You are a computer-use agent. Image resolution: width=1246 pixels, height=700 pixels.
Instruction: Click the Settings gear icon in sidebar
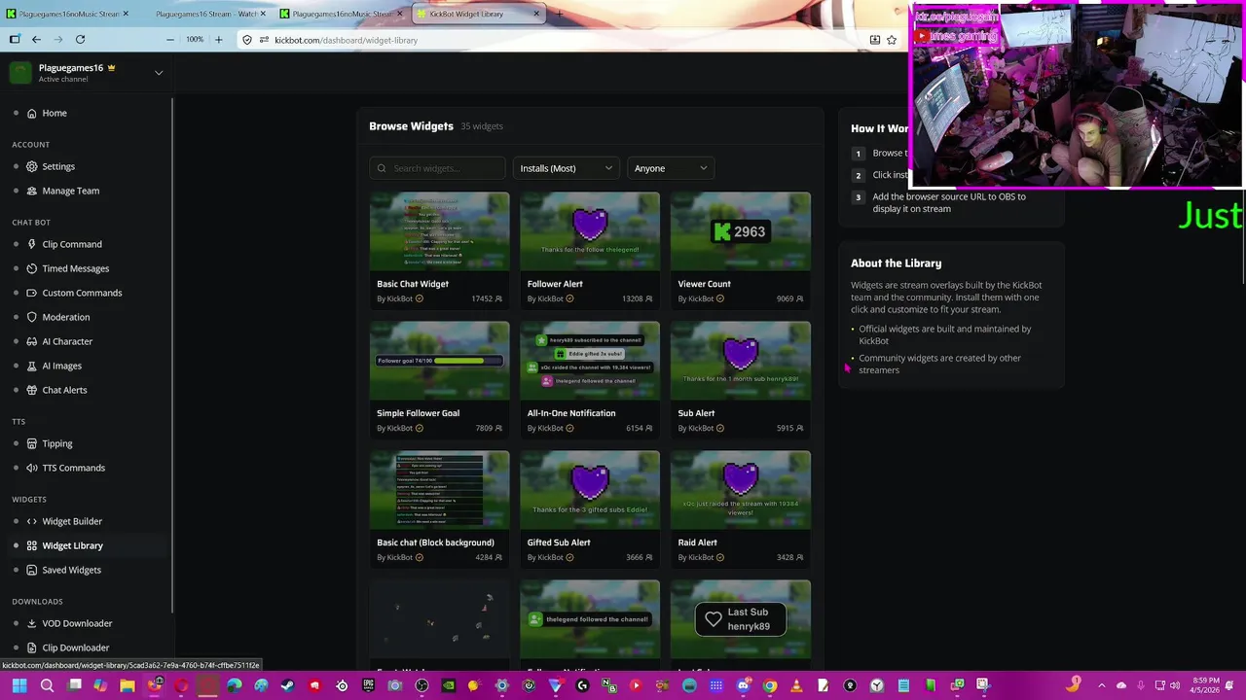[x=32, y=166]
